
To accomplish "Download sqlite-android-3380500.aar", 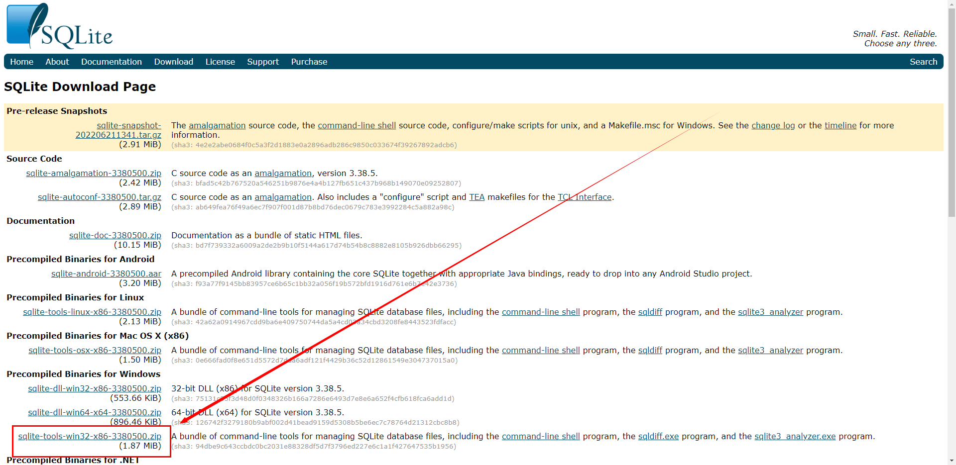I will [x=106, y=274].
